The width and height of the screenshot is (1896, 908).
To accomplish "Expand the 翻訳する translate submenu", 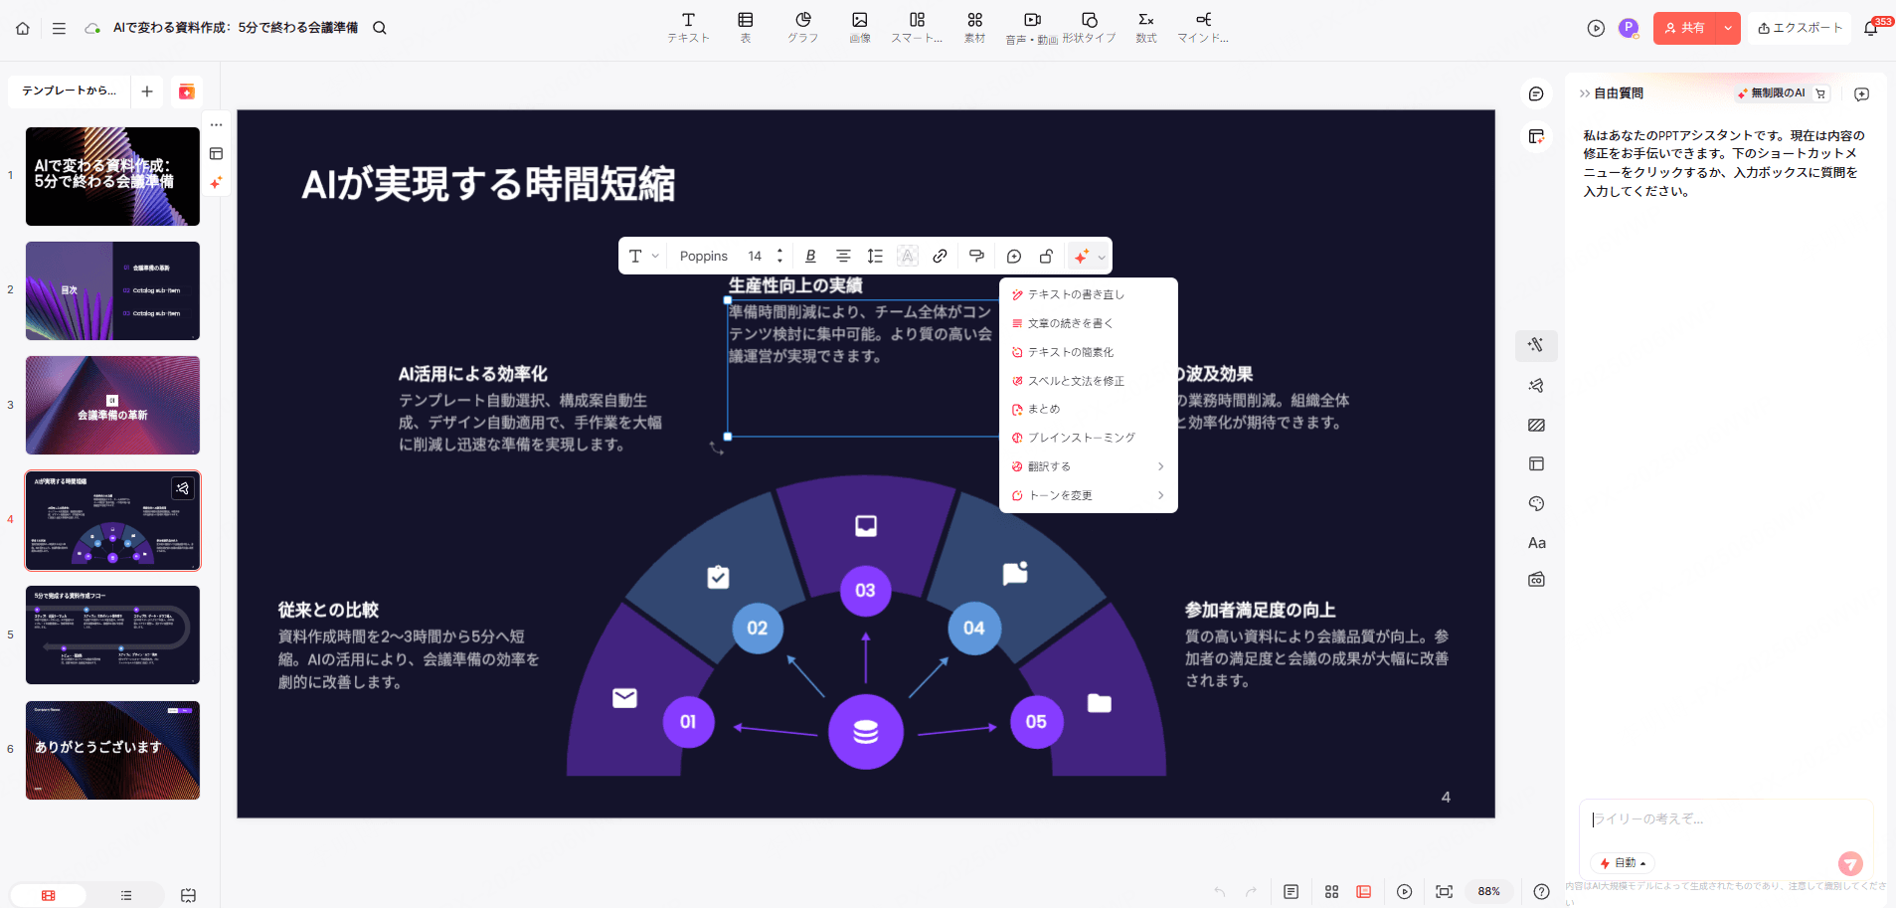I will 1087,465.
